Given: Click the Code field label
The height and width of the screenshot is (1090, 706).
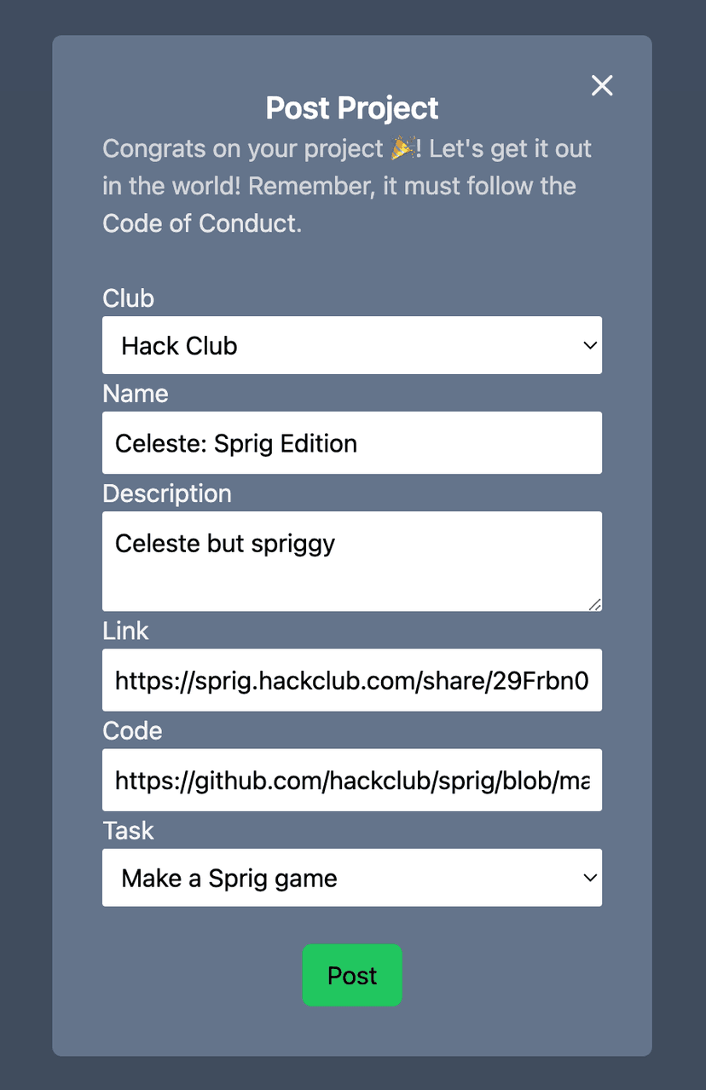Looking at the screenshot, I should (132, 730).
